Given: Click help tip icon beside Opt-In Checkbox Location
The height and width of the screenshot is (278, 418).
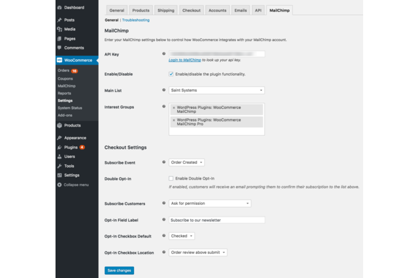Looking at the screenshot, I should pyautogui.click(x=164, y=252).
